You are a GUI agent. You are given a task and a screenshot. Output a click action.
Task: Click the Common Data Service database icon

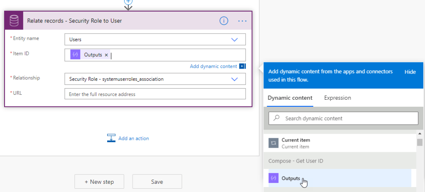pyautogui.click(x=14, y=21)
